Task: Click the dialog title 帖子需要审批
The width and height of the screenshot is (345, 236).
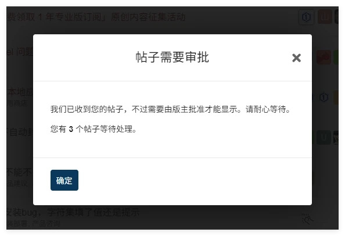Action: (x=172, y=58)
